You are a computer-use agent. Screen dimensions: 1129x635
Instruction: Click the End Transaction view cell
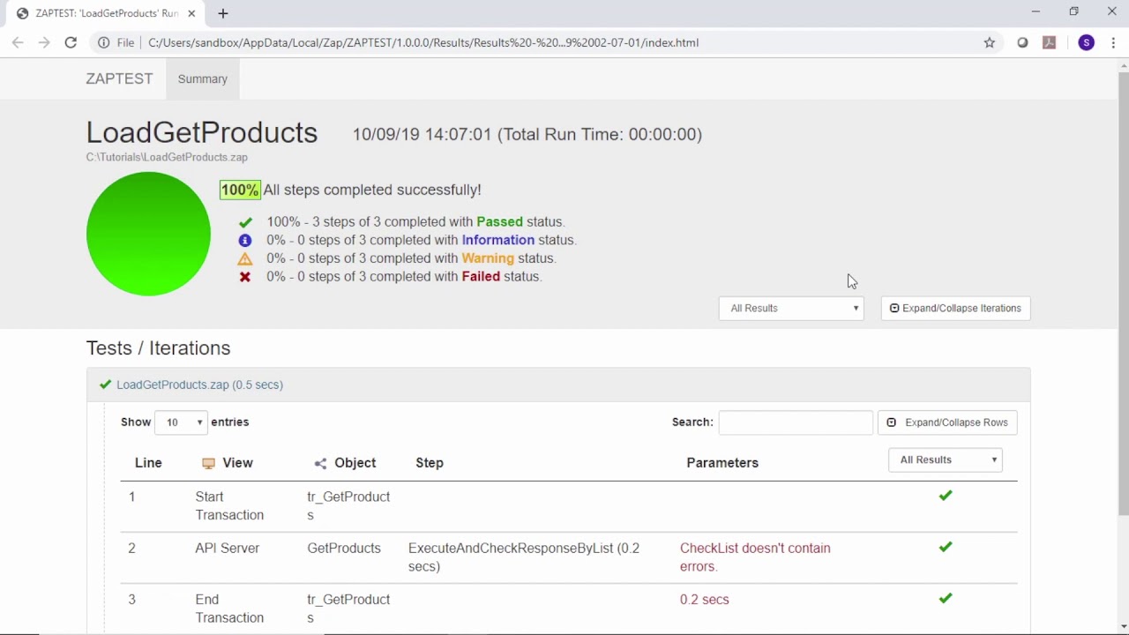coord(229,609)
